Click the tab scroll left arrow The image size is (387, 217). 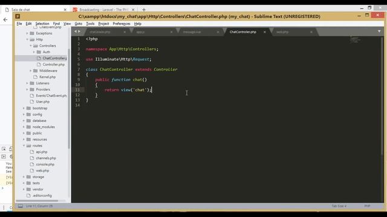coord(76,31)
